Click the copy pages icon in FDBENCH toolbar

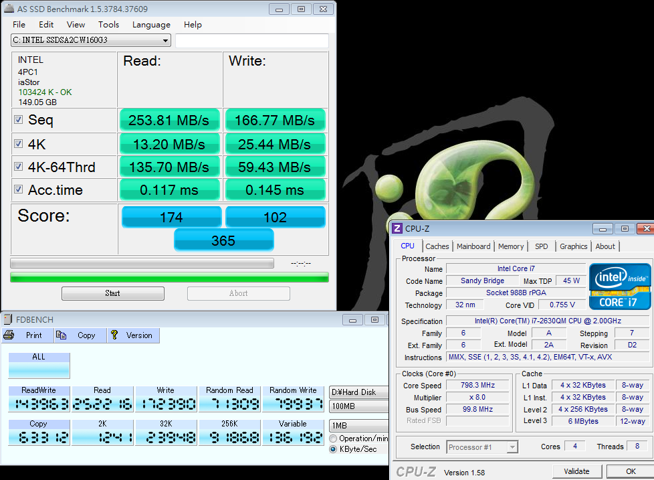(62, 335)
